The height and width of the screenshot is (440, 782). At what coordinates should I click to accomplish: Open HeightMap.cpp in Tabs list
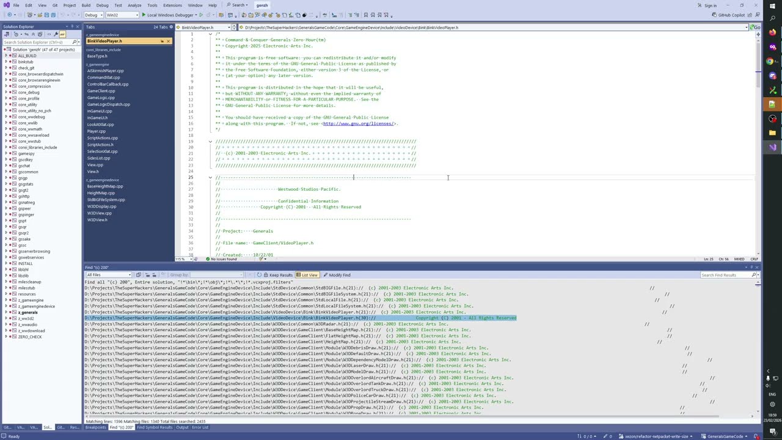click(x=101, y=193)
